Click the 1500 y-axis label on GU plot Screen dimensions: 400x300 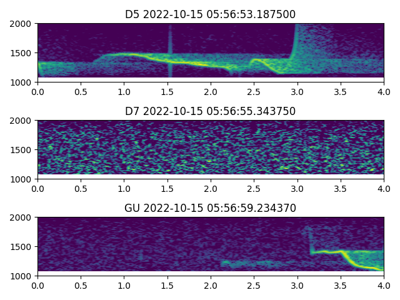click(22, 247)
